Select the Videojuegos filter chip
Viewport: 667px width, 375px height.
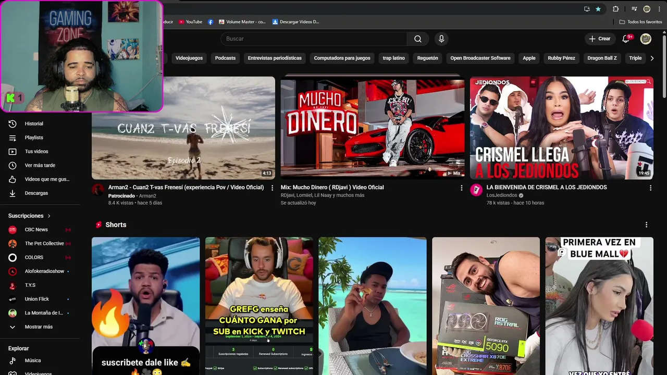pos(189,58)
